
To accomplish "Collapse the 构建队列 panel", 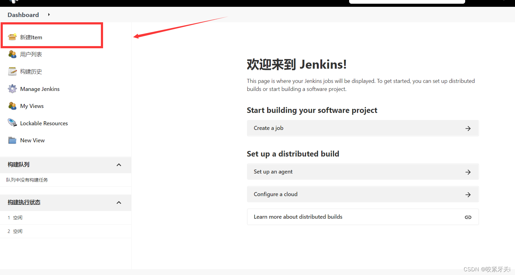I will 119,165.
